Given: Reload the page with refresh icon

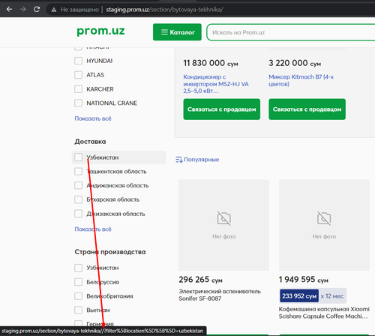Looking at the screenshot, I should 37,10.
